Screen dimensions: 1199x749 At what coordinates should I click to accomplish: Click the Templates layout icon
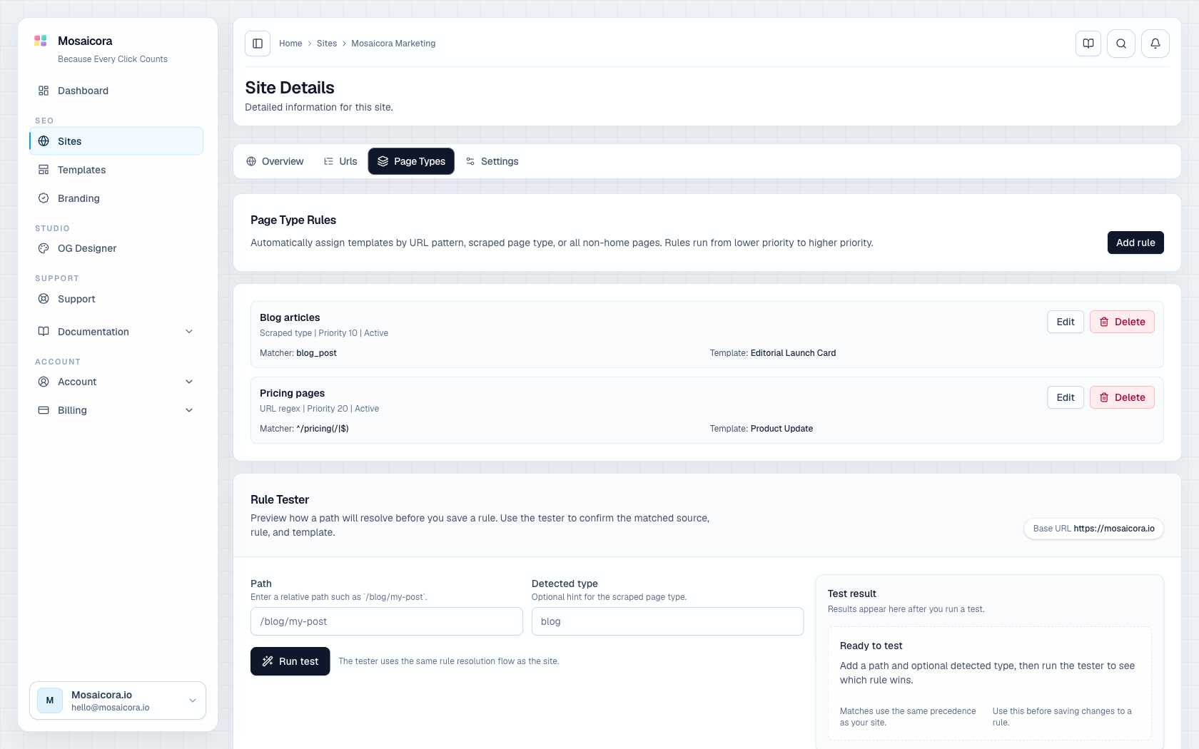click(44, 170)
